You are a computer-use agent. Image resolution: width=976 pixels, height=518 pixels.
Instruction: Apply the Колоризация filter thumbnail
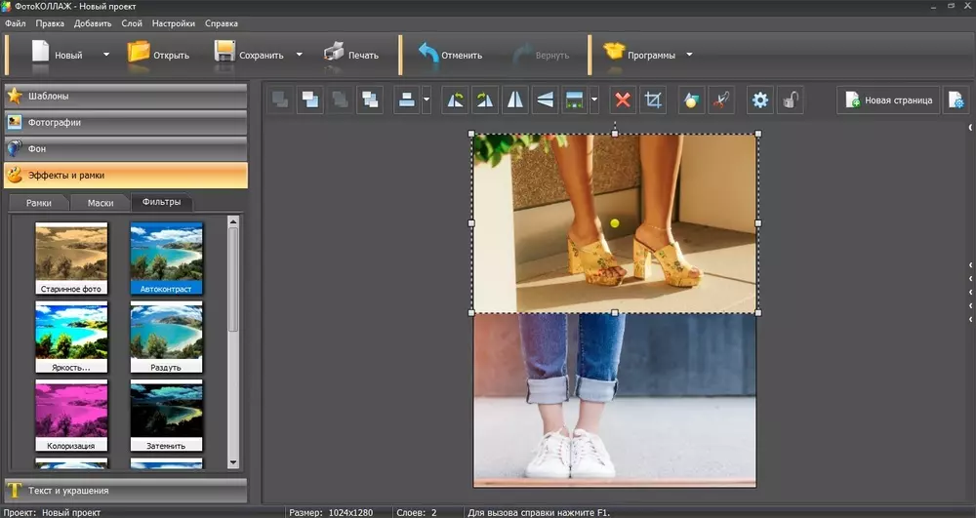click(71, 416)
